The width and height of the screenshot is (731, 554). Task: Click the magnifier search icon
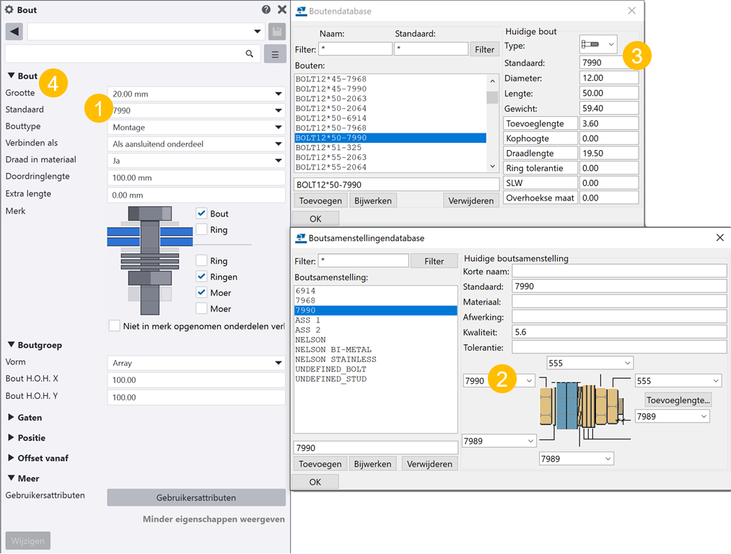(x=250, y=54)
